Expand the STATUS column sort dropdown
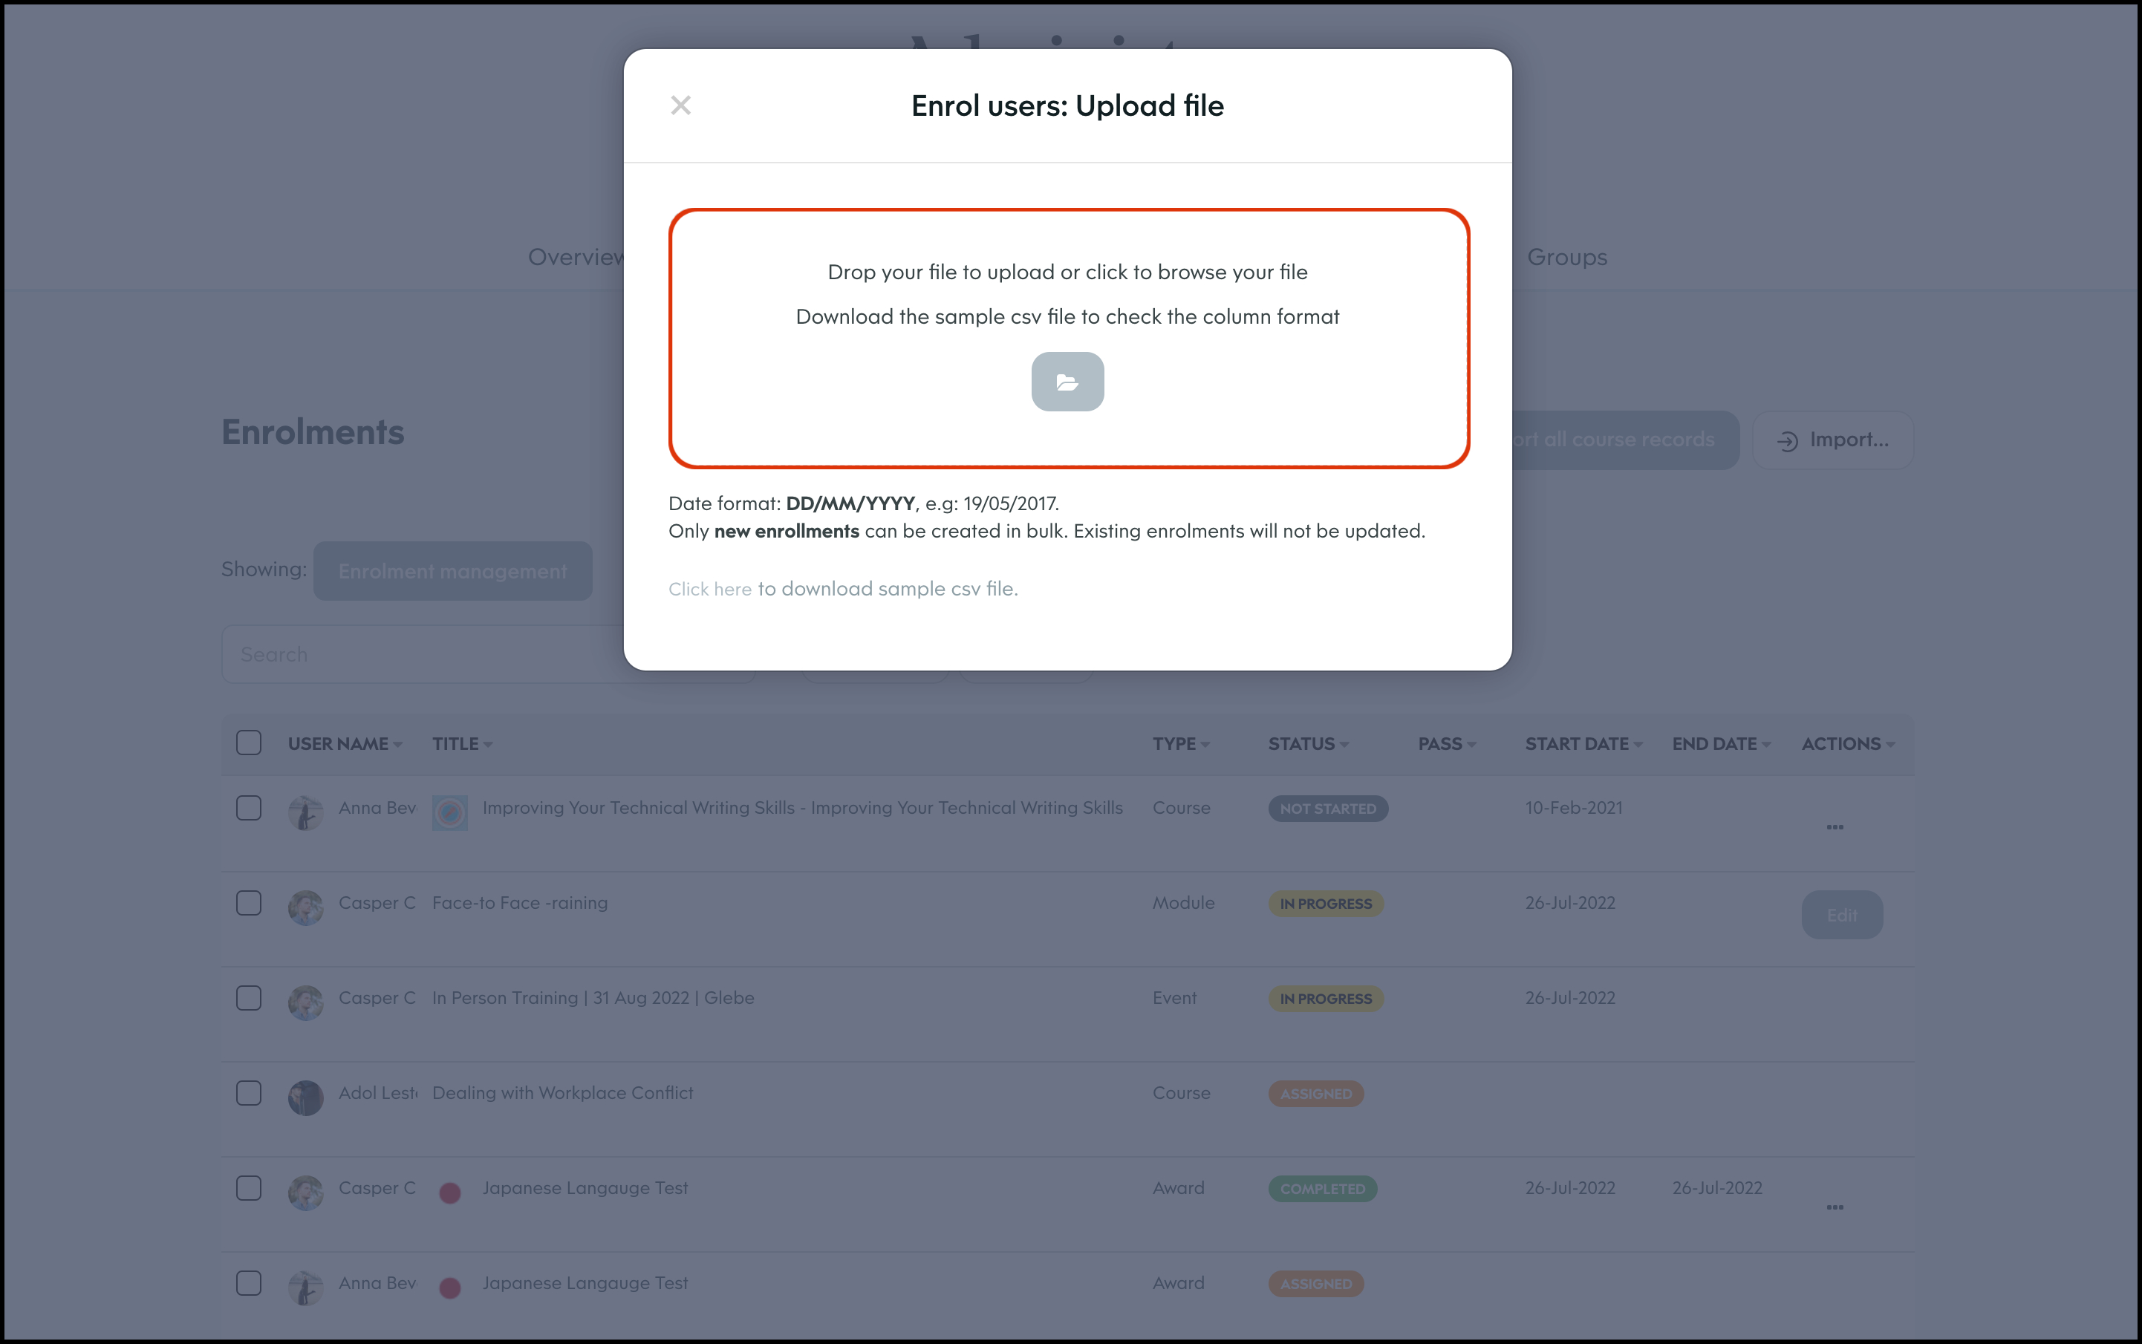This screenshot has height=1344, width=2142. [1344, 745]
